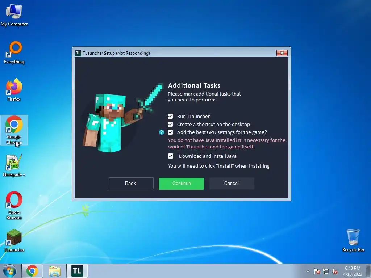Toggle Create a shortcut on the desktop

pyautogui.click(x=170, y=124)
